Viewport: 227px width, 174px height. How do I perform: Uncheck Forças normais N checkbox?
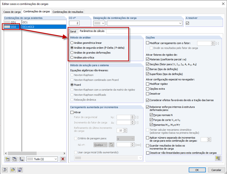(x=151, y=115)
